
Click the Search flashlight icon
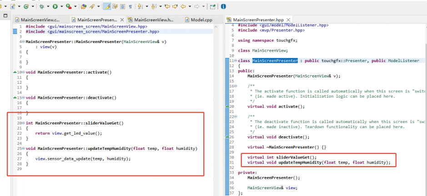click(92, 6)
